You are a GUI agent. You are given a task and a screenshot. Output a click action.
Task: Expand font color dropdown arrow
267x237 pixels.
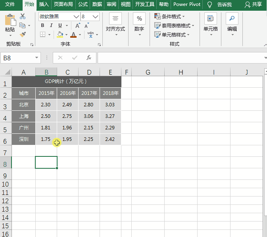[80, 35]
